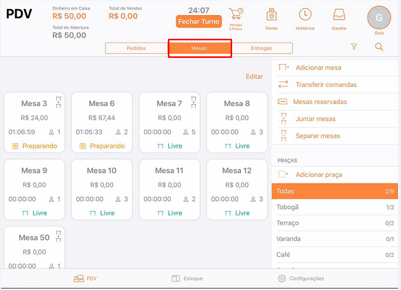Open Configurações in the bottom navigation
This screenshot has height=290, width=401.
pyautogui.click(x=301, y=279)
